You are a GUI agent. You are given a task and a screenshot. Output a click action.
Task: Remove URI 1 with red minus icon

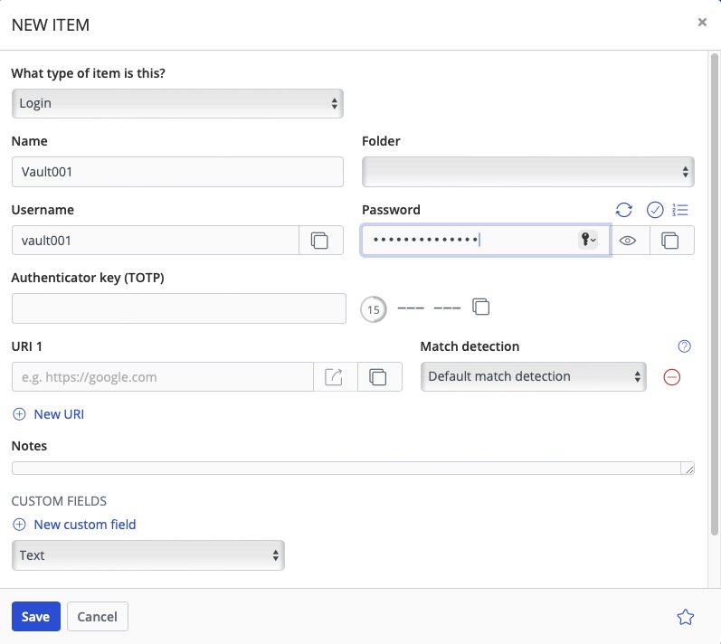672,377
